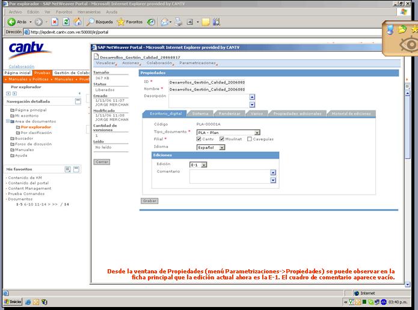Click the browser address bar URL
This screenshot has height=310, width=418.
point(69,32)
